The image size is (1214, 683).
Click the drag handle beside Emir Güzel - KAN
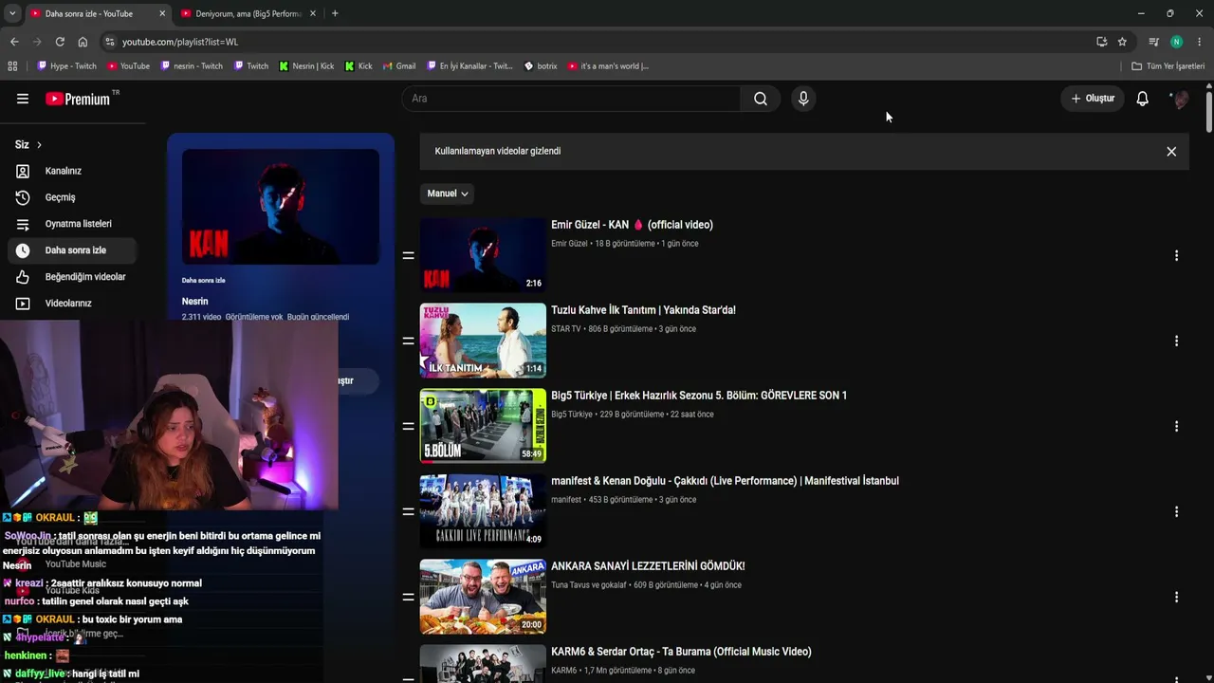tap(409, 255)
